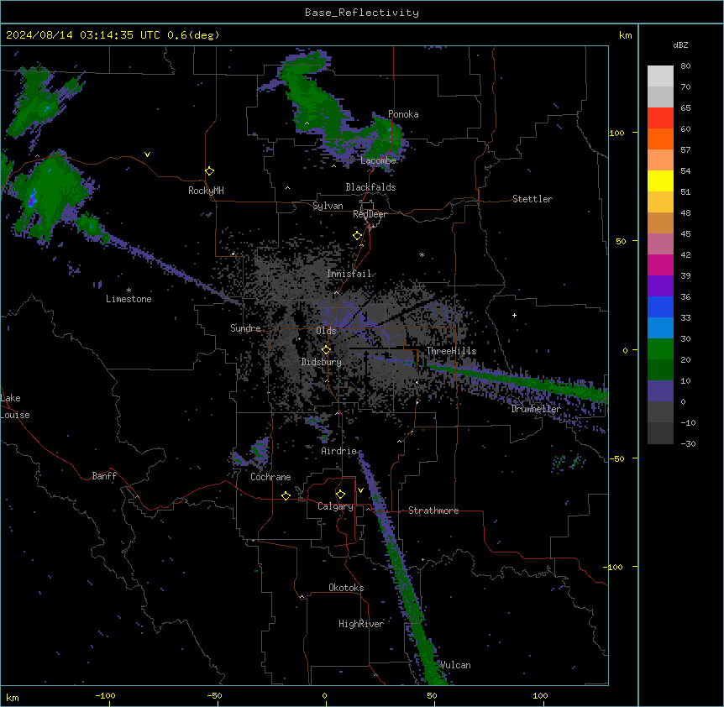This screenshot has height=707, width=724.
Task: Click the Limestone label
Action: [129, 299]
